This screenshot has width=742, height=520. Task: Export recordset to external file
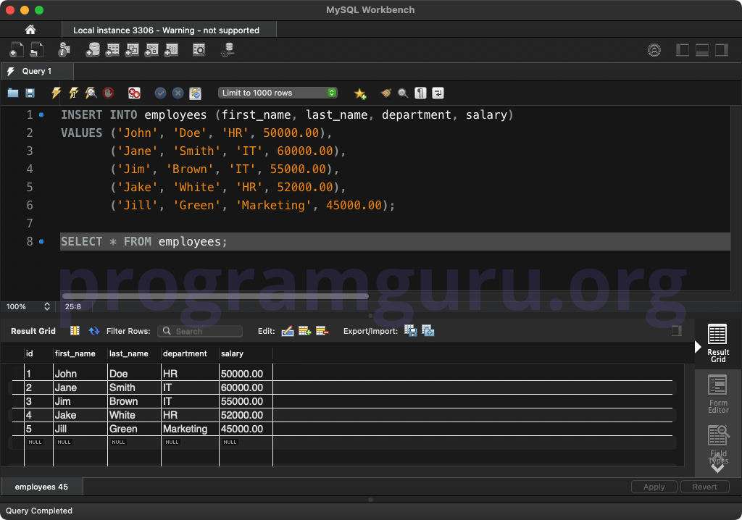[x=410, y=331]
